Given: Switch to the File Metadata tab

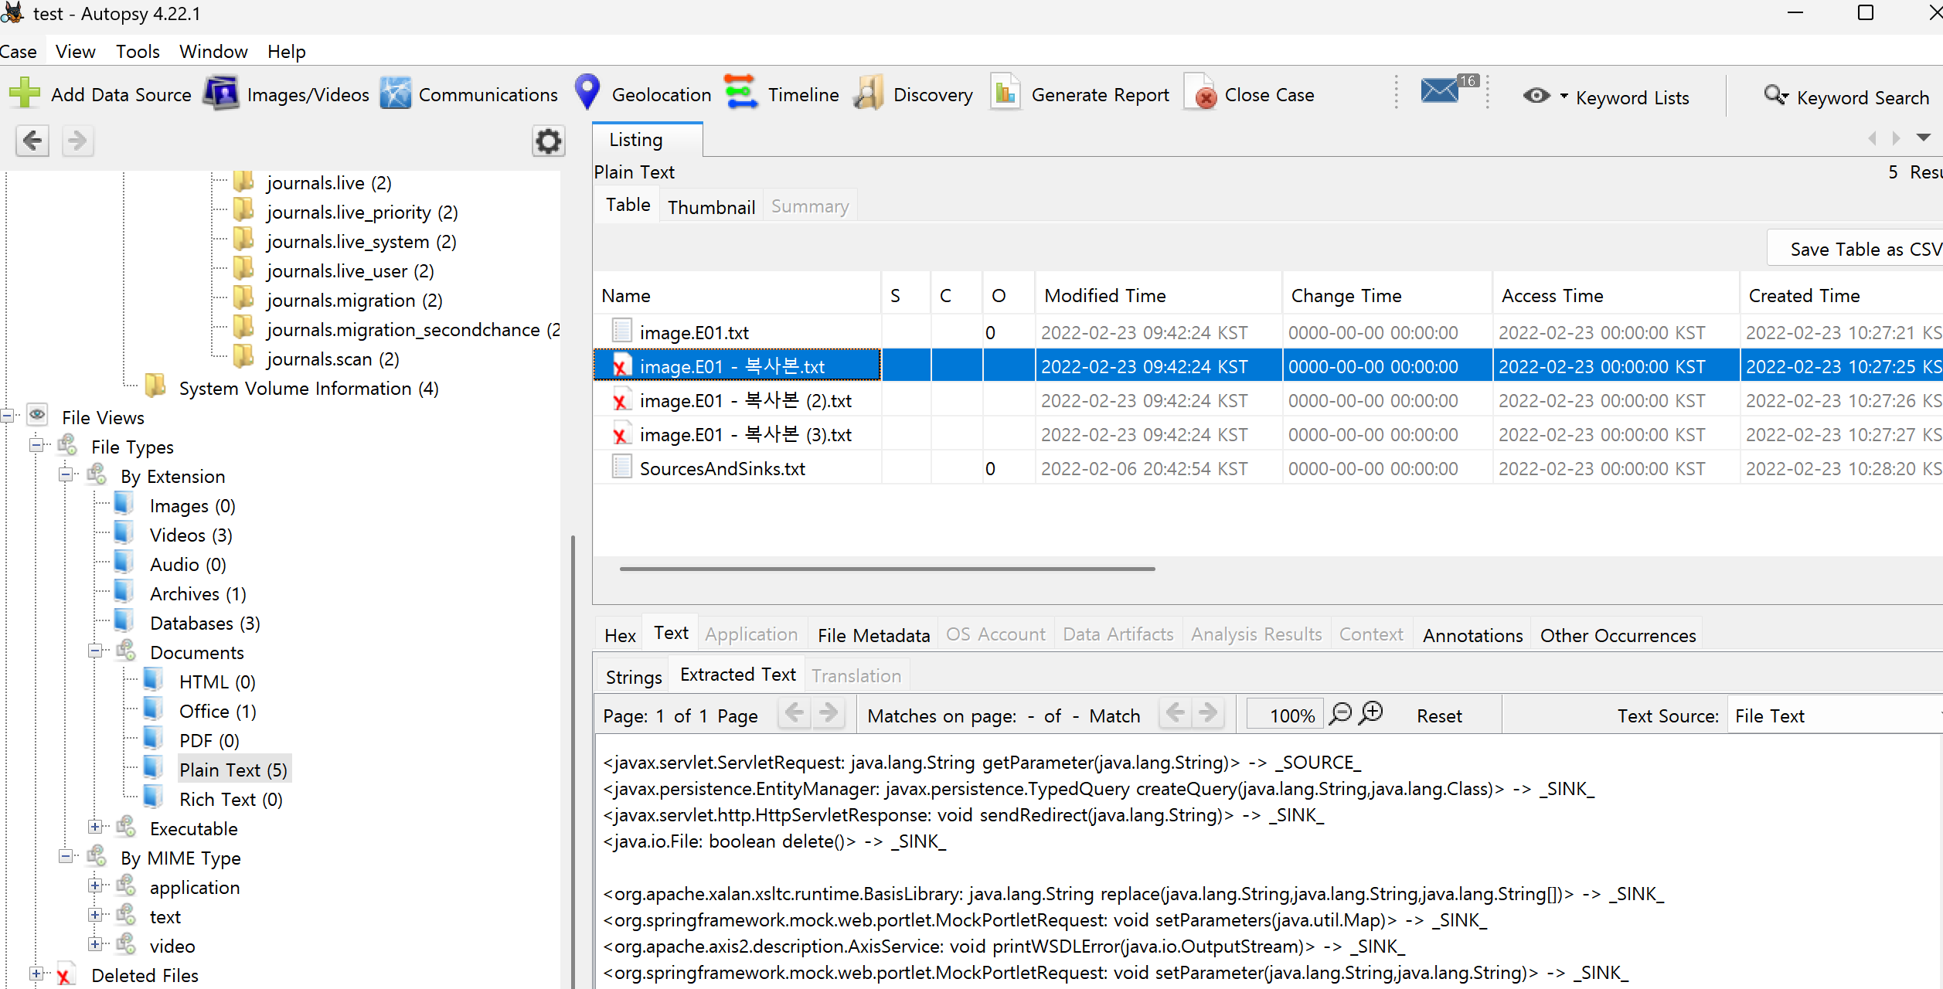Looking at the screenshot, I should (x=873, y=635).
